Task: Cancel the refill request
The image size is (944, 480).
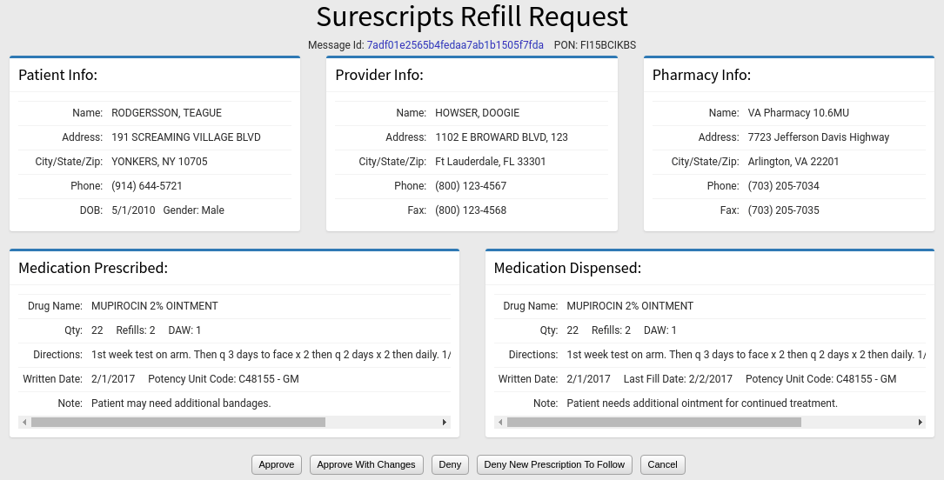Action: [x=662, y=464]
